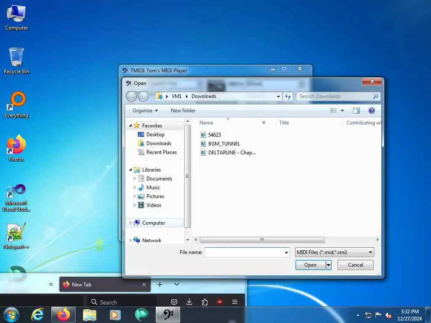Select the BGM_TUNNEL MIDI file
This screenshot has width=431, height=323.
pos(220,144)
